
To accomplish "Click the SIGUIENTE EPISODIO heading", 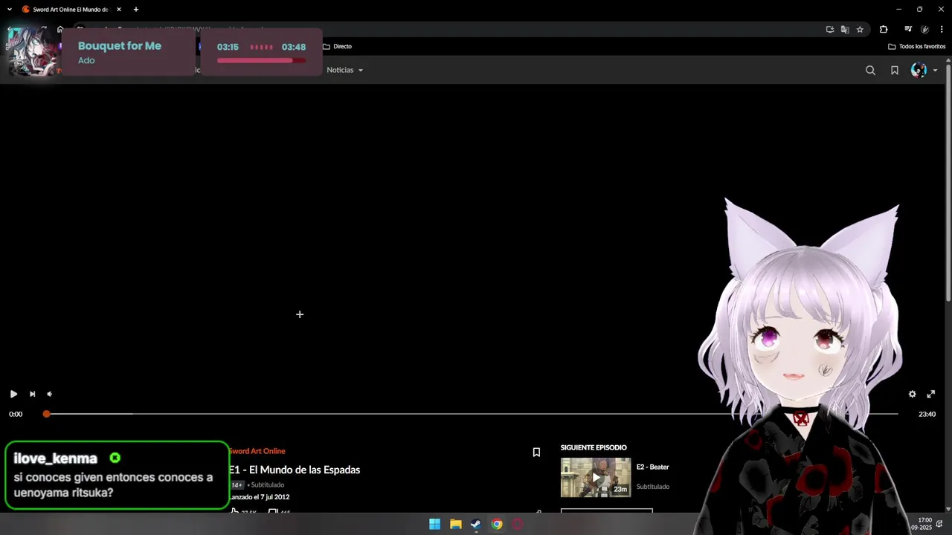I will (x=594, y=447).
